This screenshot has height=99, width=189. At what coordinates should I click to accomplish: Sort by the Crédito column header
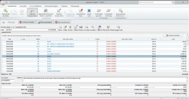pos(98,39)
